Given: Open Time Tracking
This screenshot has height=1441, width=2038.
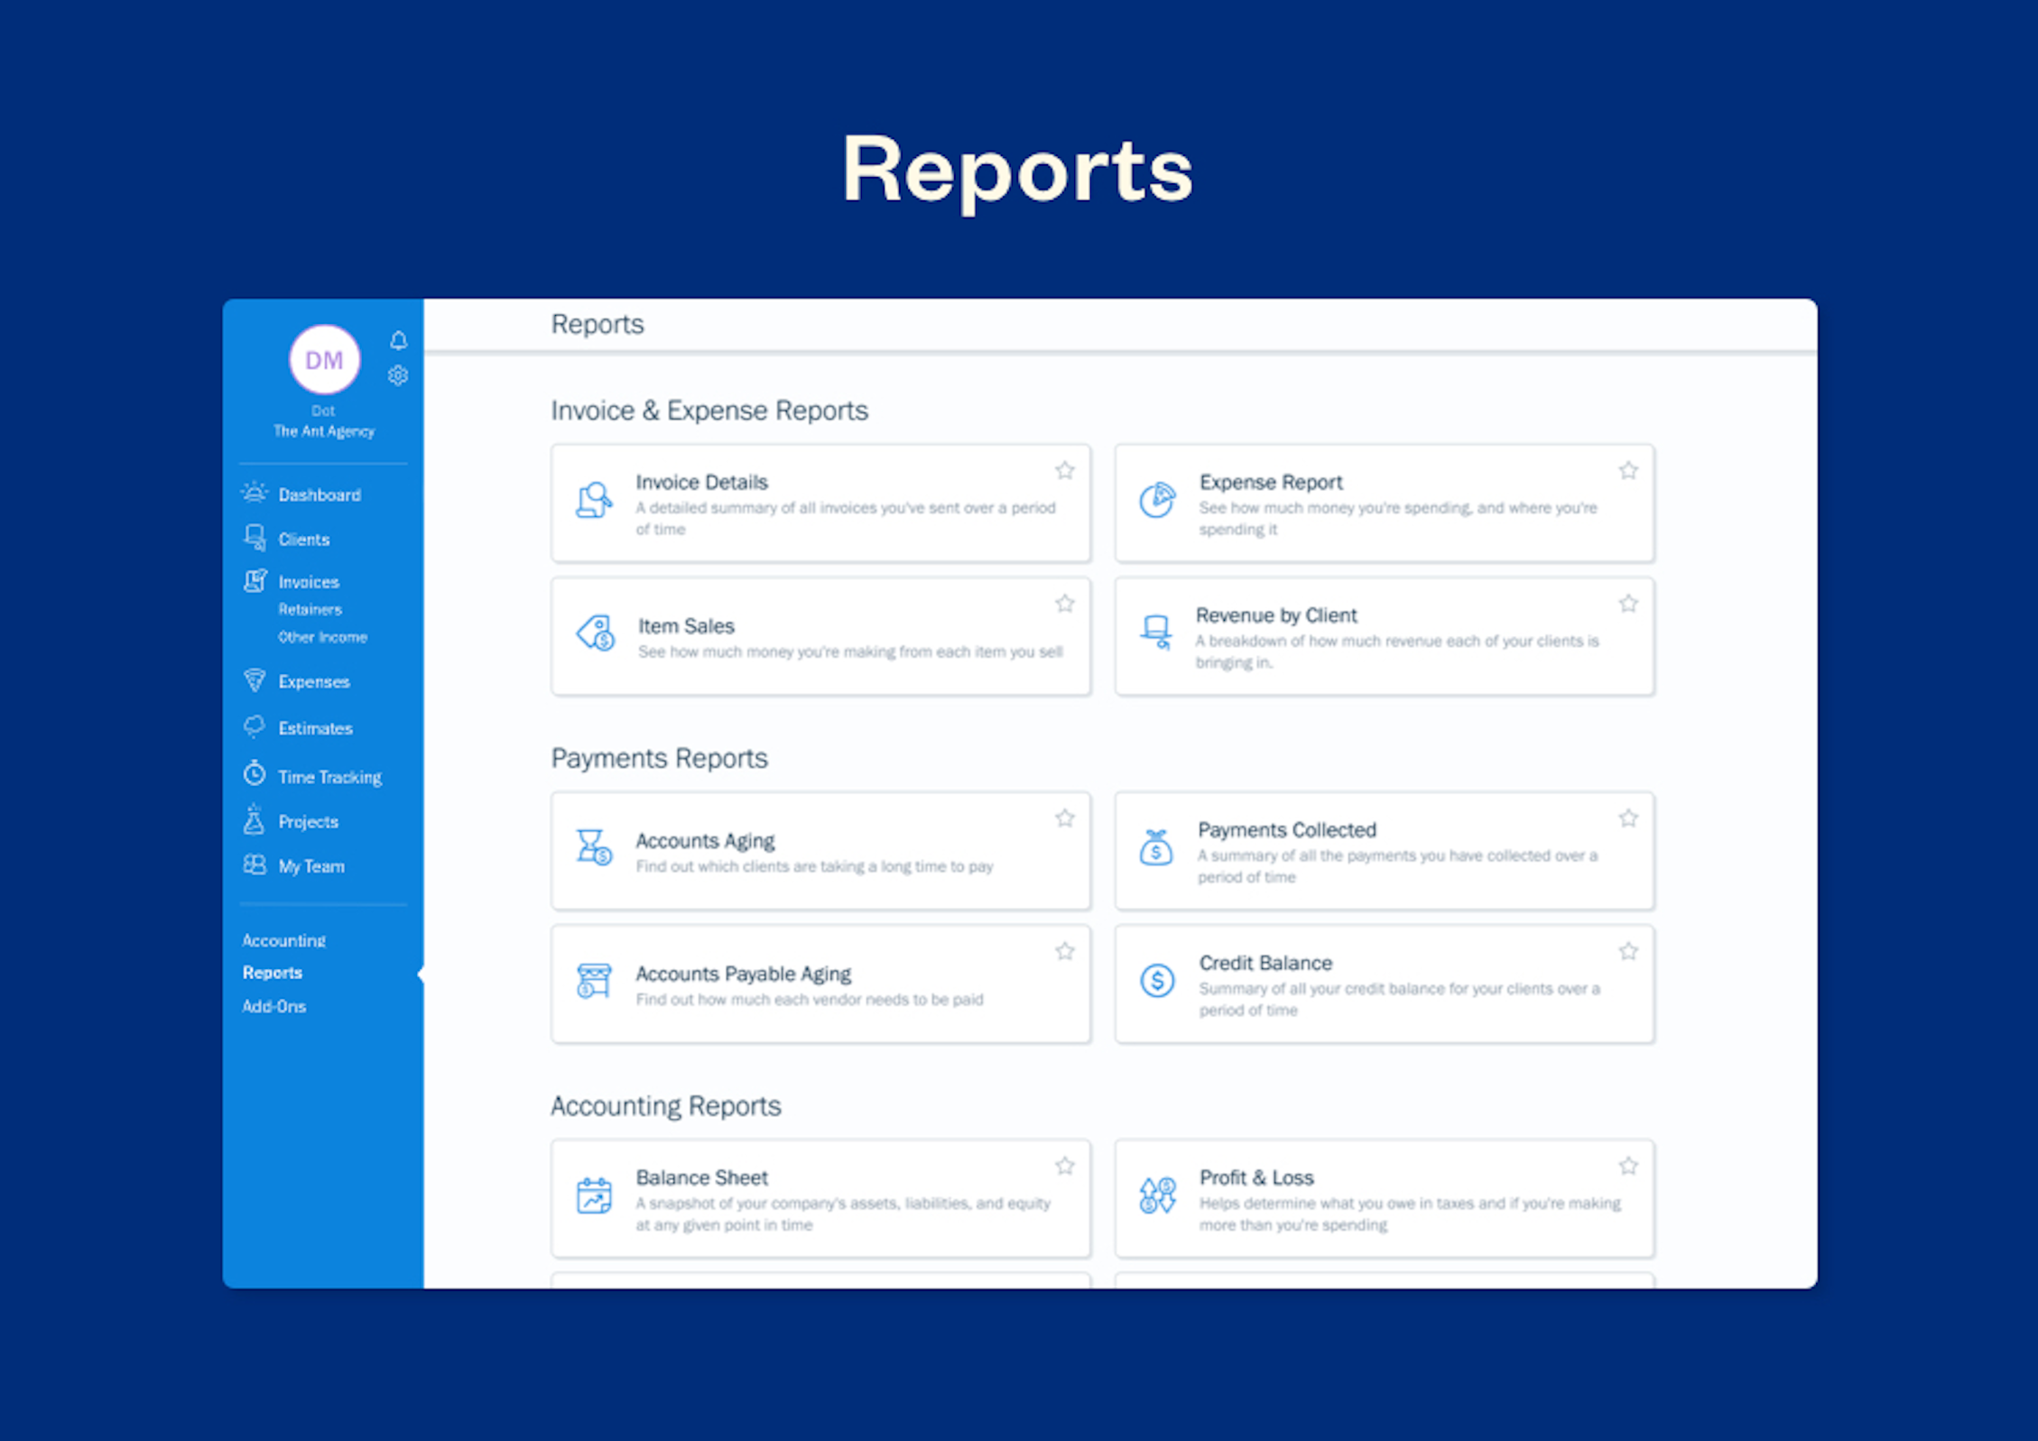Looking at the screenshot, I should pyautogui.click(x=329, y=776).
